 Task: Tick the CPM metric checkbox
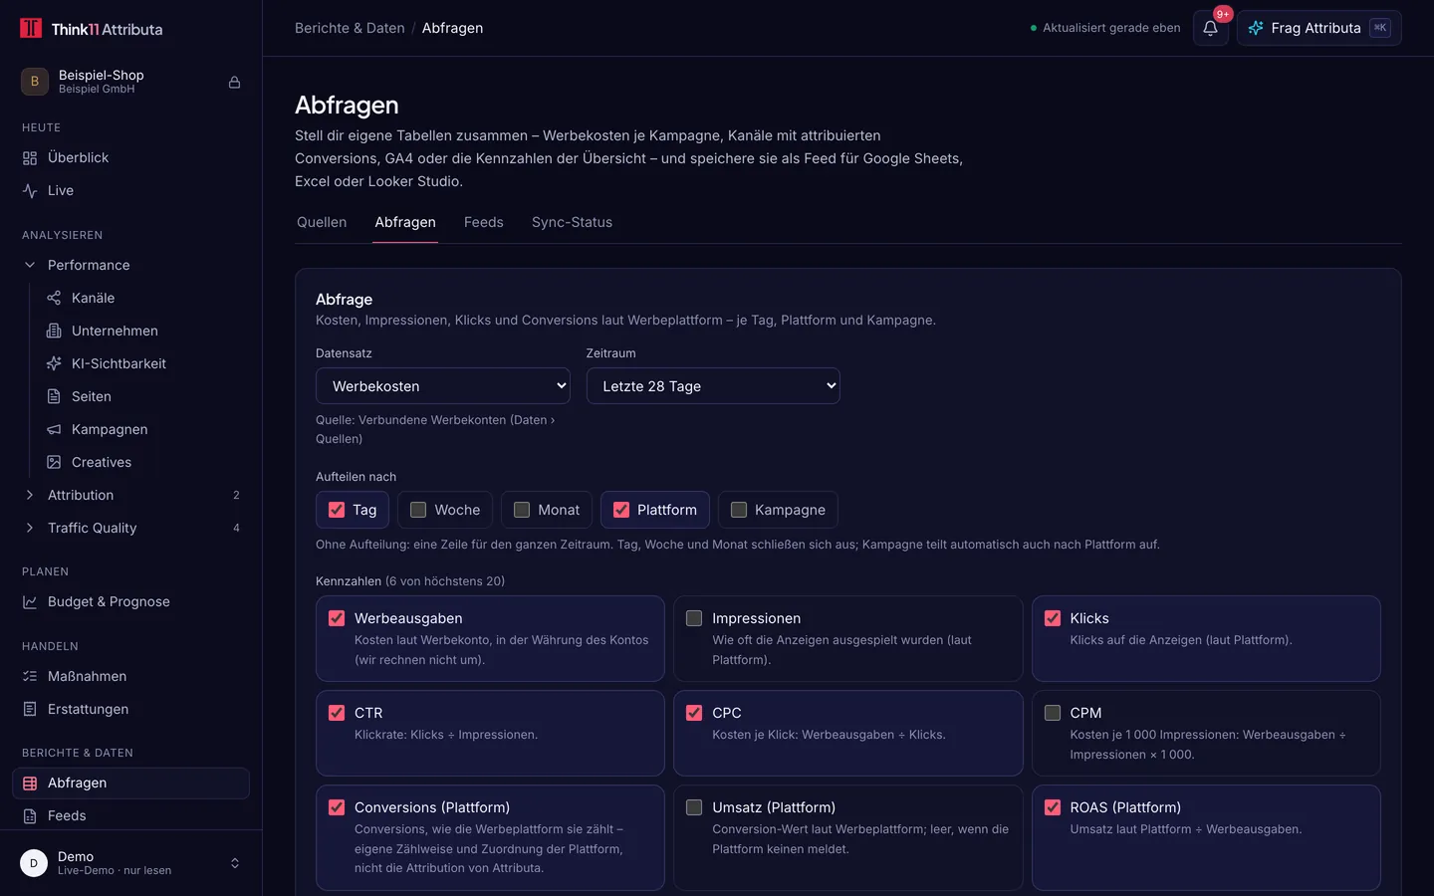coord(1053,713)
